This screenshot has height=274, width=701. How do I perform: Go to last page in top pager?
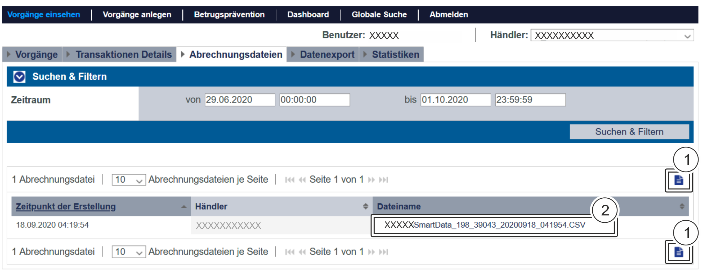(384, 180)
